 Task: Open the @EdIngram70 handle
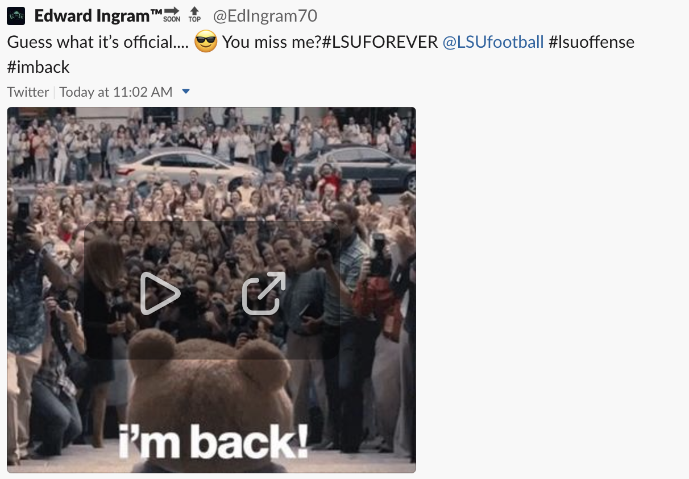click(x=265, y=15)
